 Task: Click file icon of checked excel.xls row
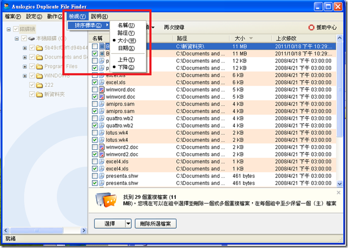(x=102, y=82)
